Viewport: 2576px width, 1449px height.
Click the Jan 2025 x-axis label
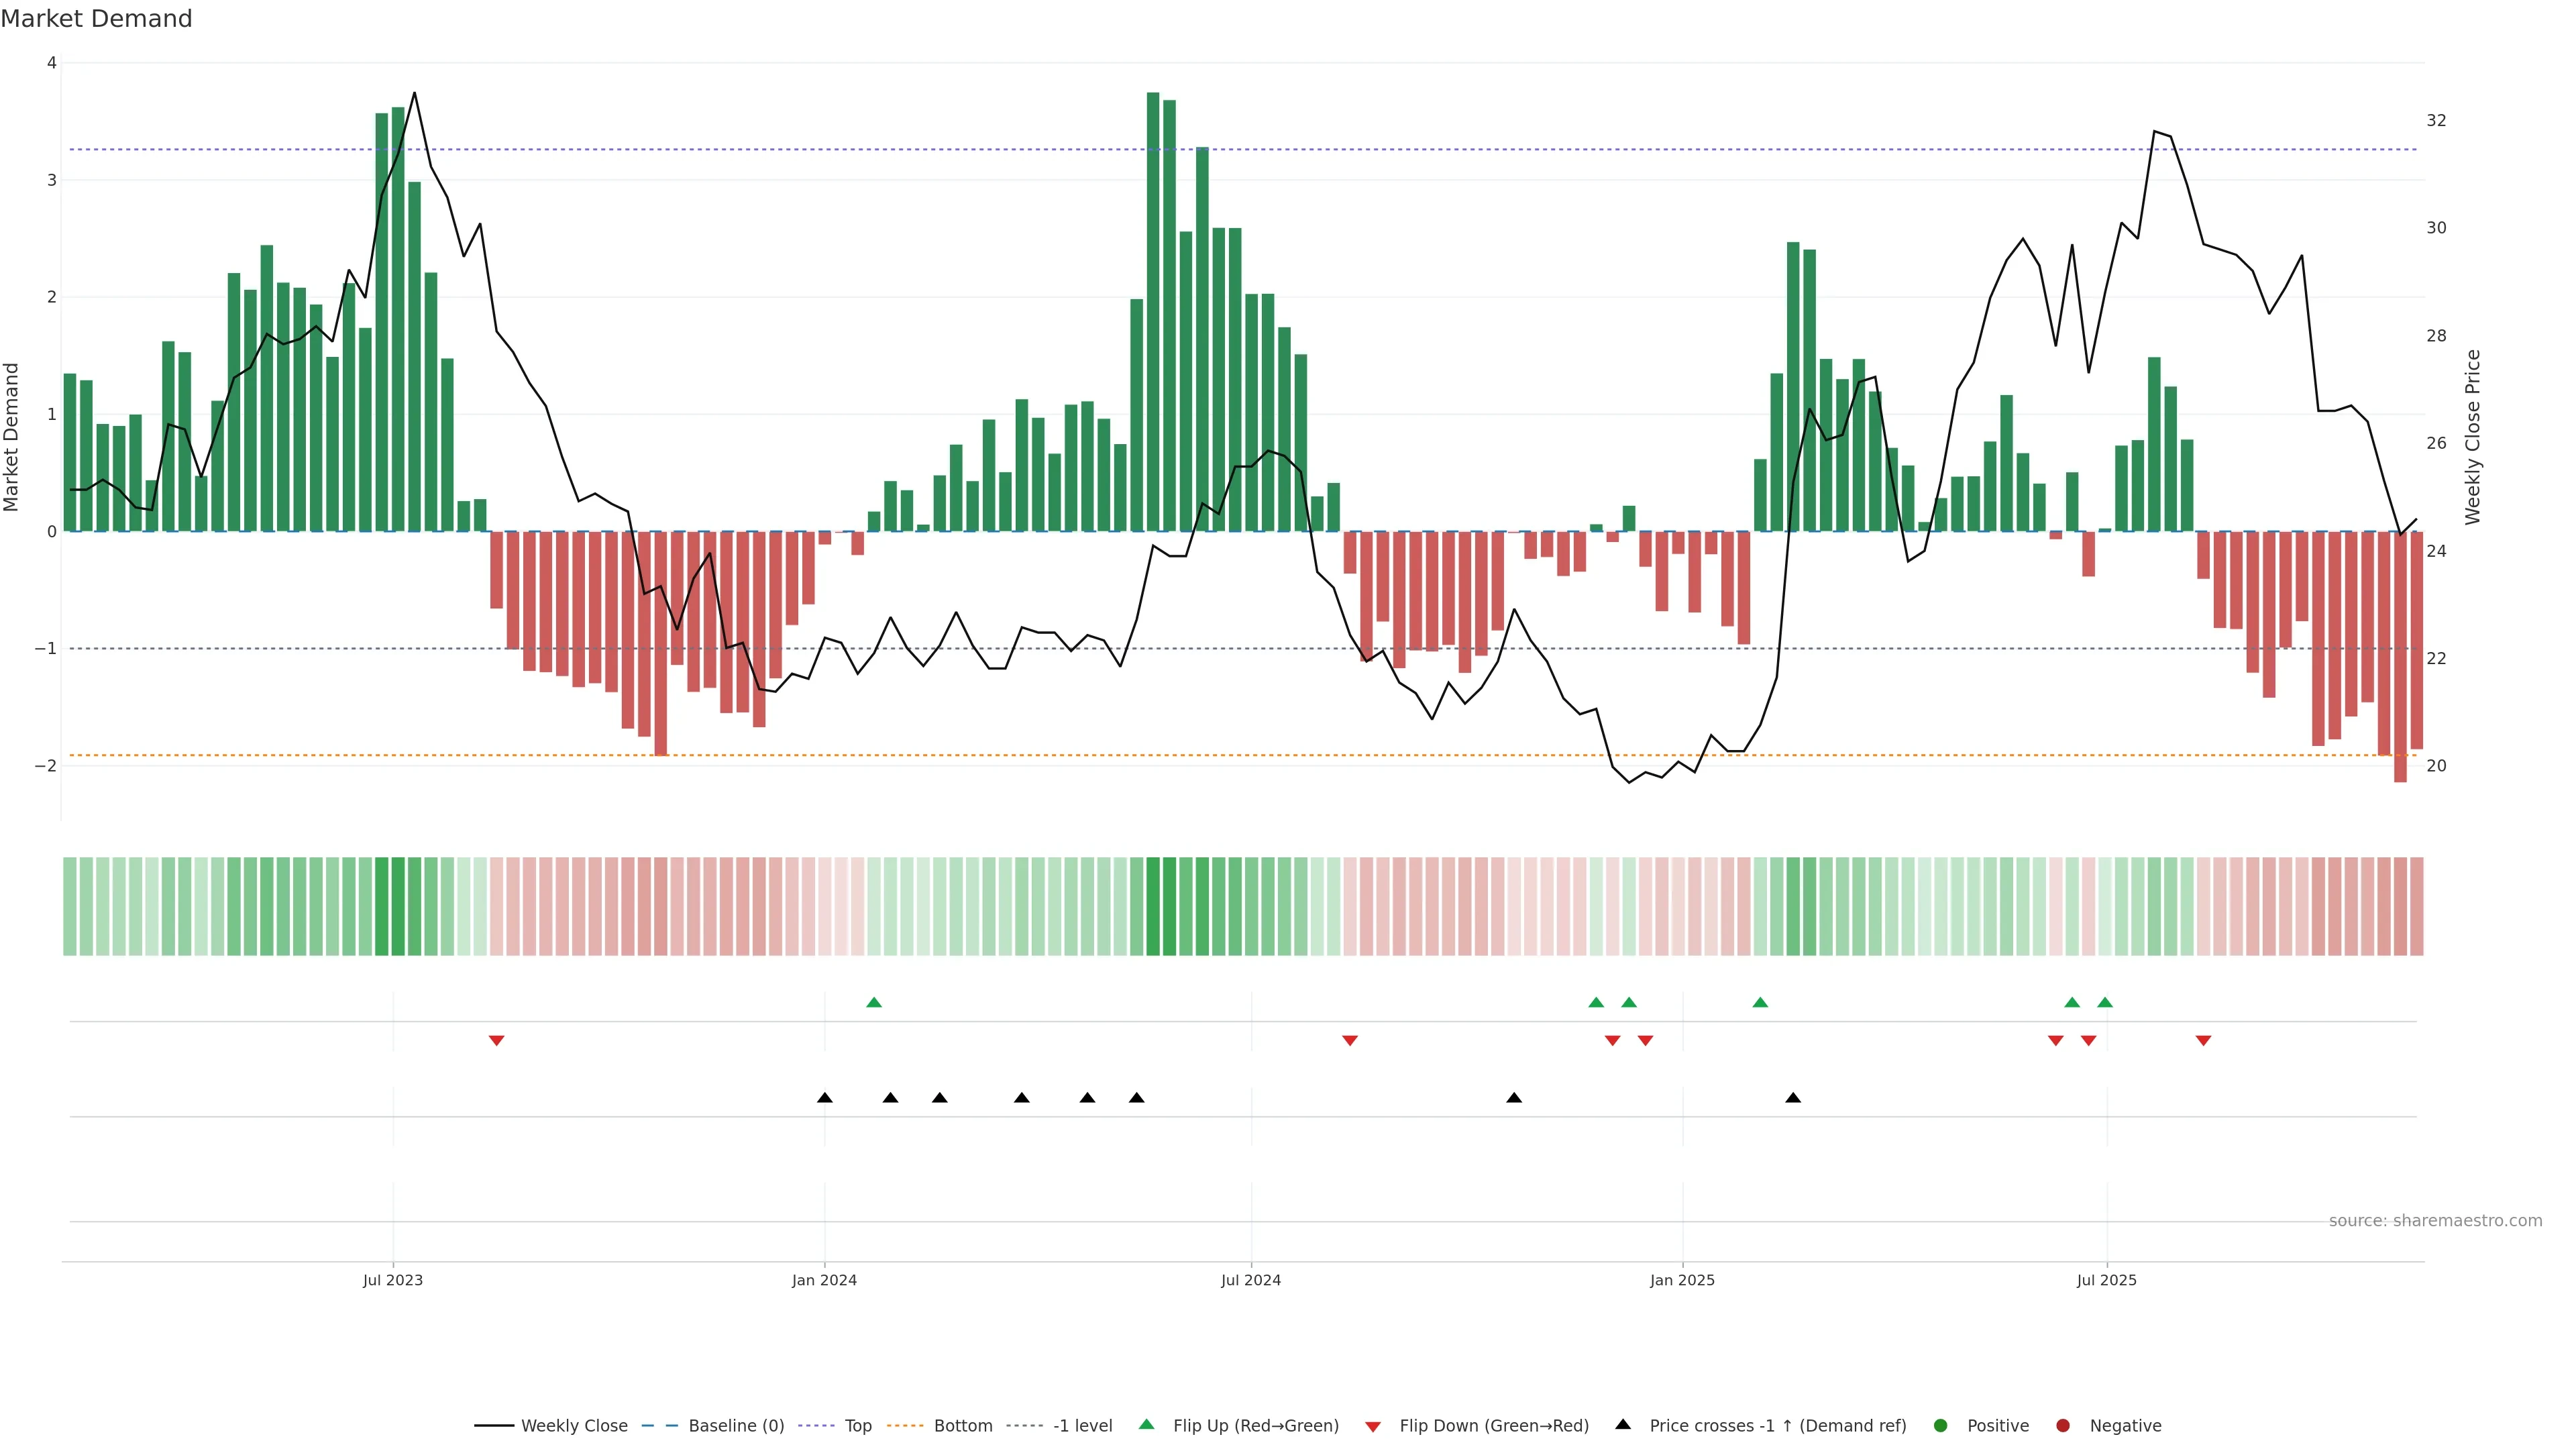(x=1682, y=1280)
